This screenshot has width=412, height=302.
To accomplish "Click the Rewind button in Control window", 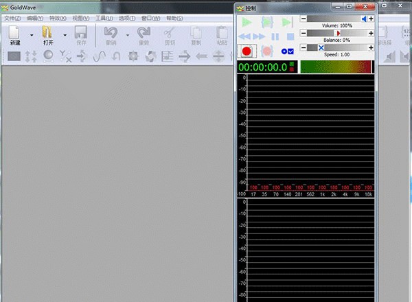I will click(x=244, y=36).
